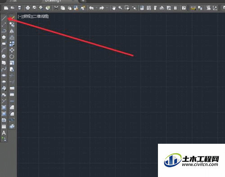Click the Undo arrow button
This screenshot has width=225, height=177.
point(91,8)
